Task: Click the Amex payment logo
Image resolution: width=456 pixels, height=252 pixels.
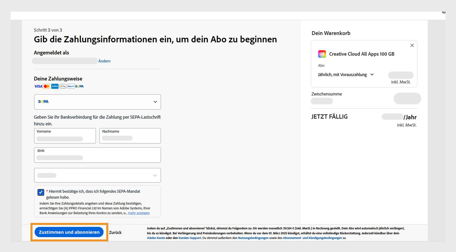Action: (x=55, y=86)
